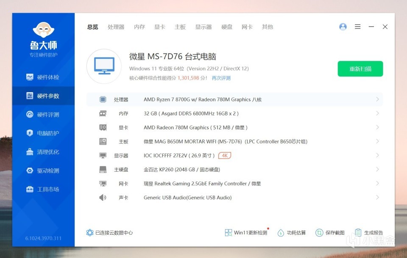407x258 pixels.
Task: Click 已连接云数据中心 cloud status icon
Action: click(x=90, y=233)
